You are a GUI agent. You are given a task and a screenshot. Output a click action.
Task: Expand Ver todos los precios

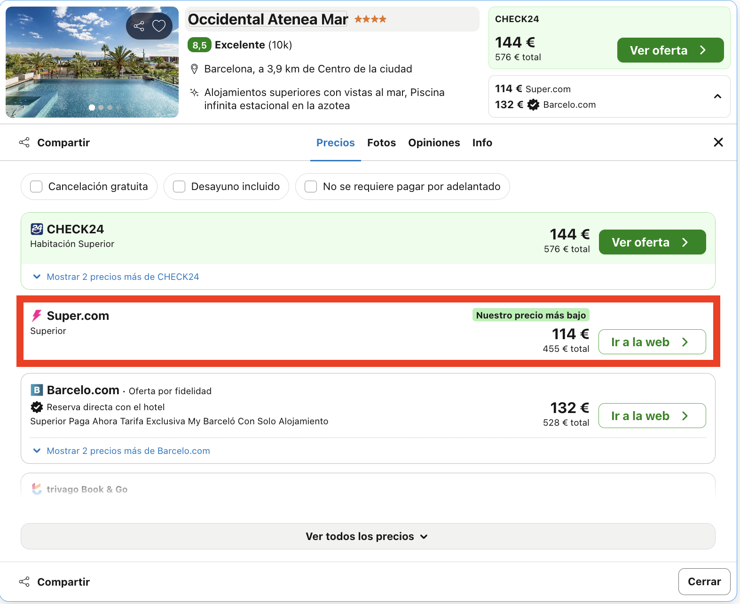click(368, 536)
